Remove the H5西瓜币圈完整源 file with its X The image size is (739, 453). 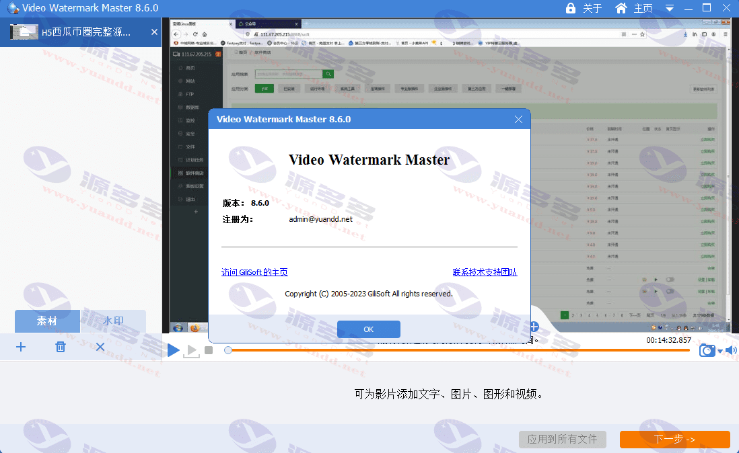pos(154,32)
